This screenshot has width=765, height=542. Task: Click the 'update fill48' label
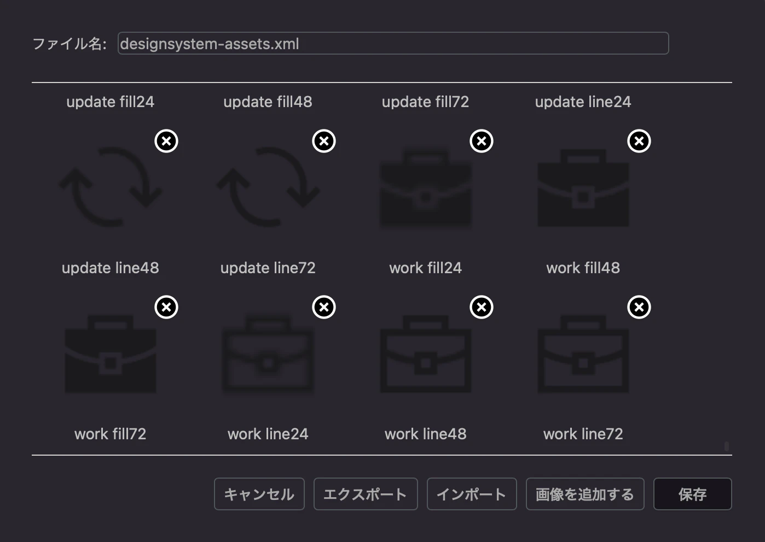268,102
